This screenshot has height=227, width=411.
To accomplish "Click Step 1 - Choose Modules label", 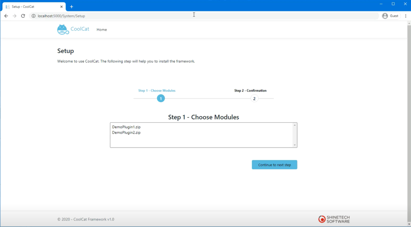I will [x=157, y=90].
